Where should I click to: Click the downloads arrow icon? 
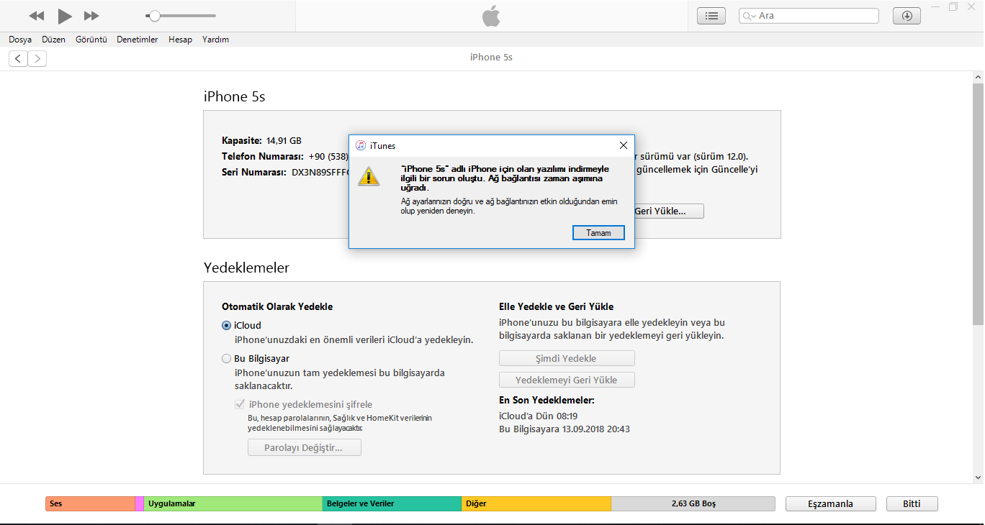(907, 16)
